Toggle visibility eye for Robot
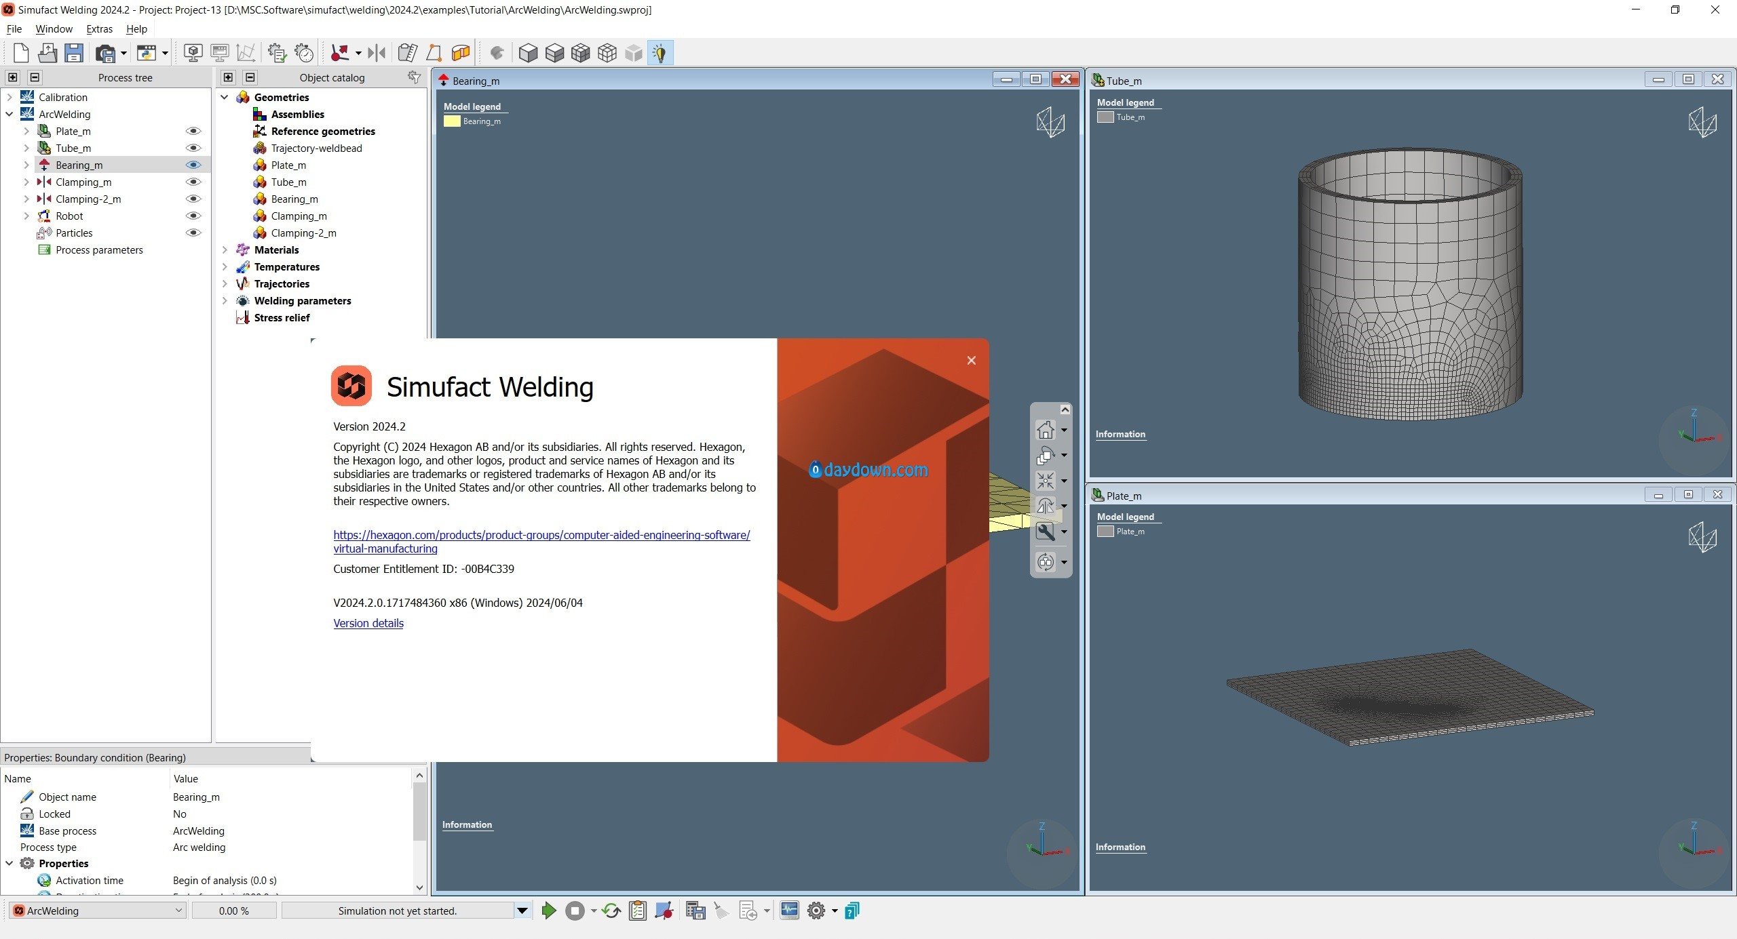 coord(193,216)
